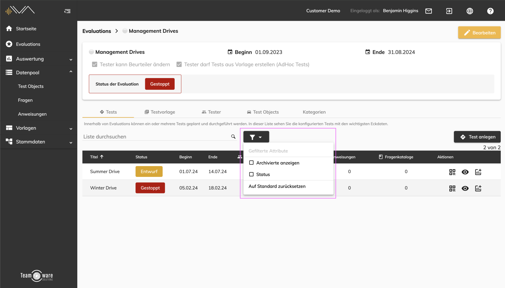Go to Evaluations breadcrumb link
The height and width of the screenshot is (288, 505).
97,31
